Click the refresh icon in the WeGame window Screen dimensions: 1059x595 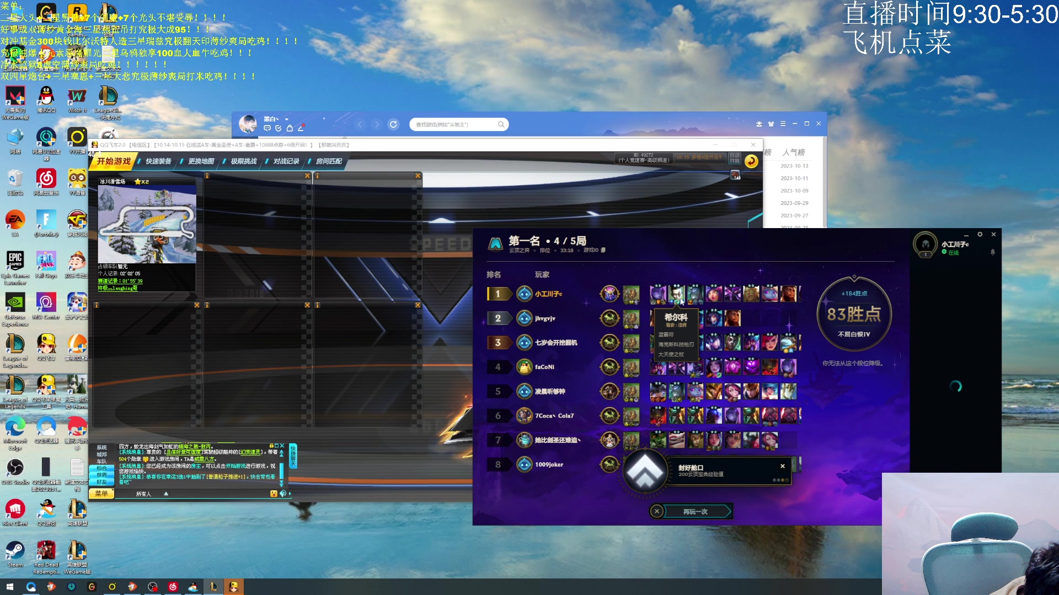[x=393, y=125]
